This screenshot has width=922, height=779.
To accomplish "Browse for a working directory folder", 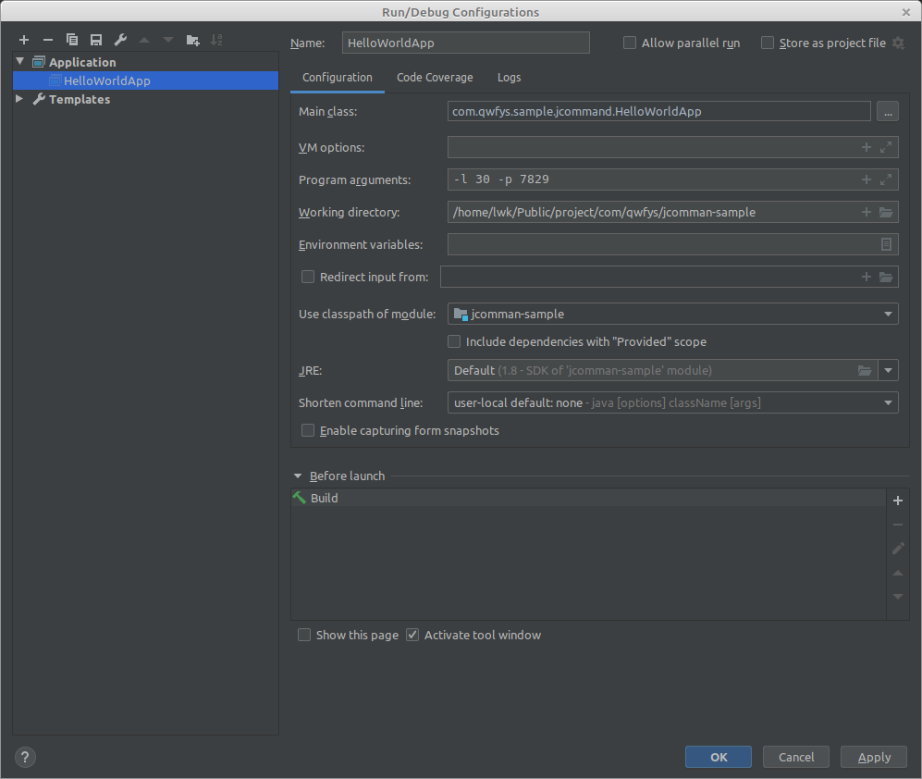I will click(886, 212).
